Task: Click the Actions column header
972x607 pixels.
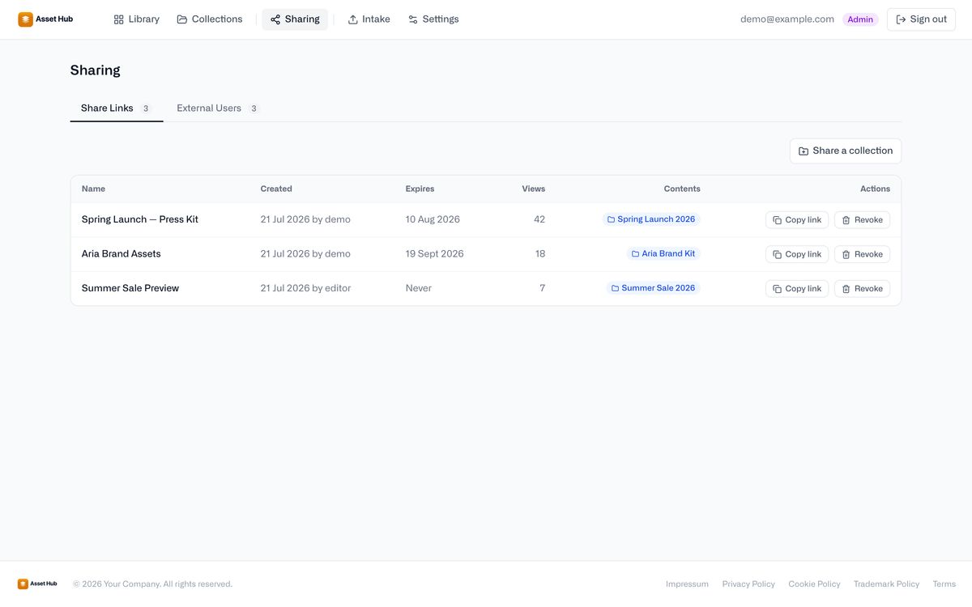Action: pyautogui.click(x=875, y=189)
